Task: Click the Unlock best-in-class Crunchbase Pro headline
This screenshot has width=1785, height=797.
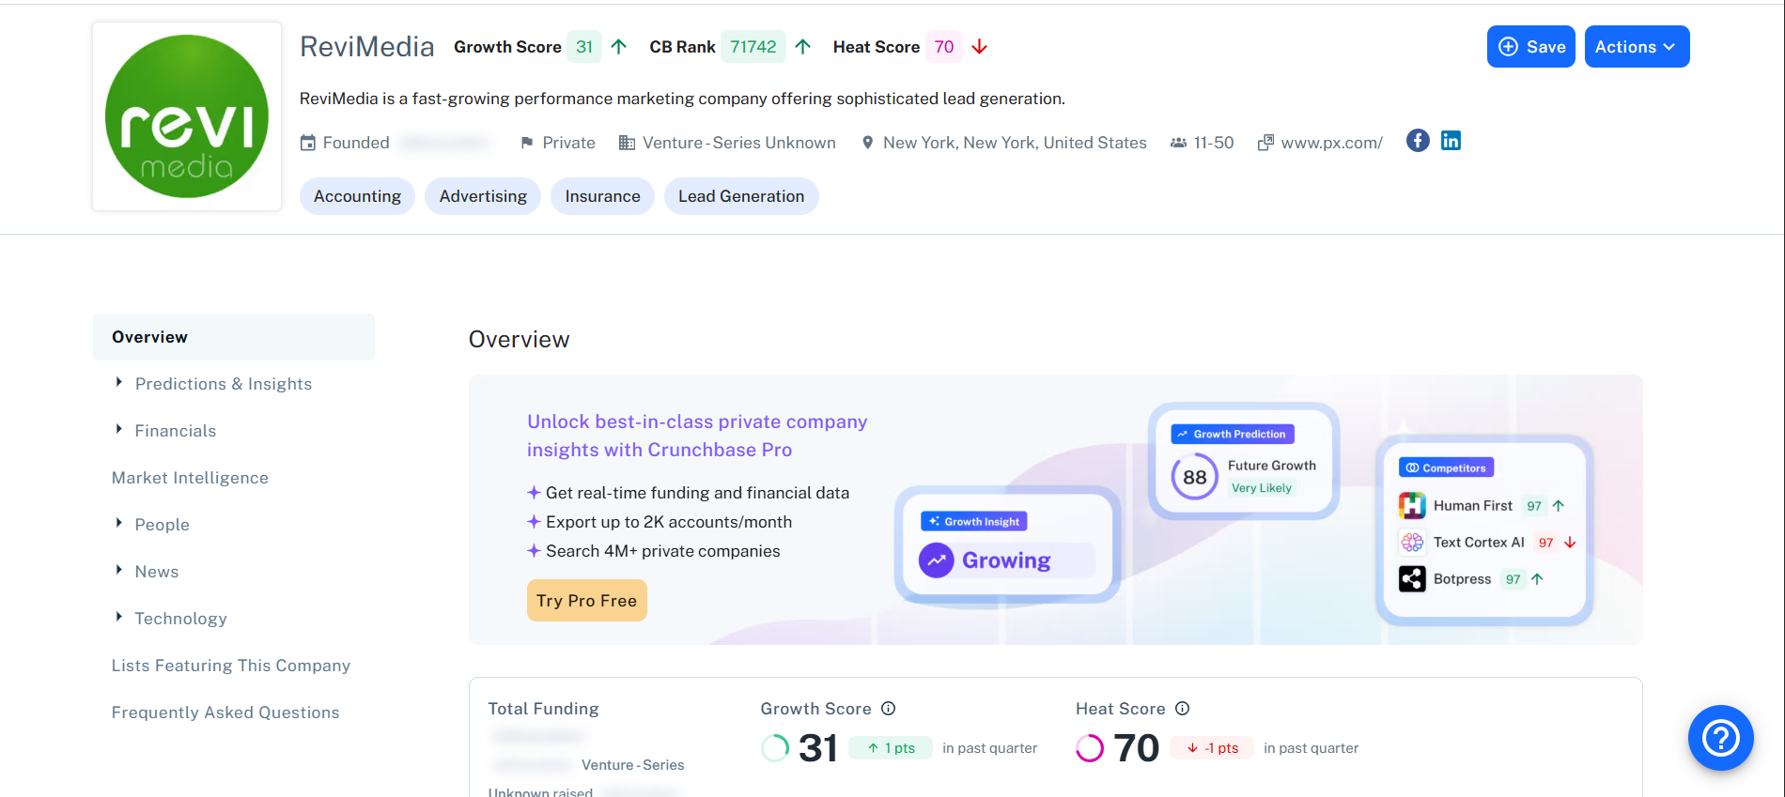Action: pos(697,436)
